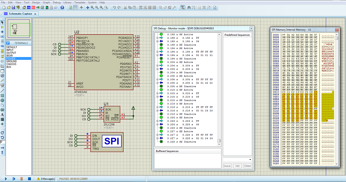Open the sequence dropdown above Queue button
Screen dimensions: 346x182
pos(250,159)
